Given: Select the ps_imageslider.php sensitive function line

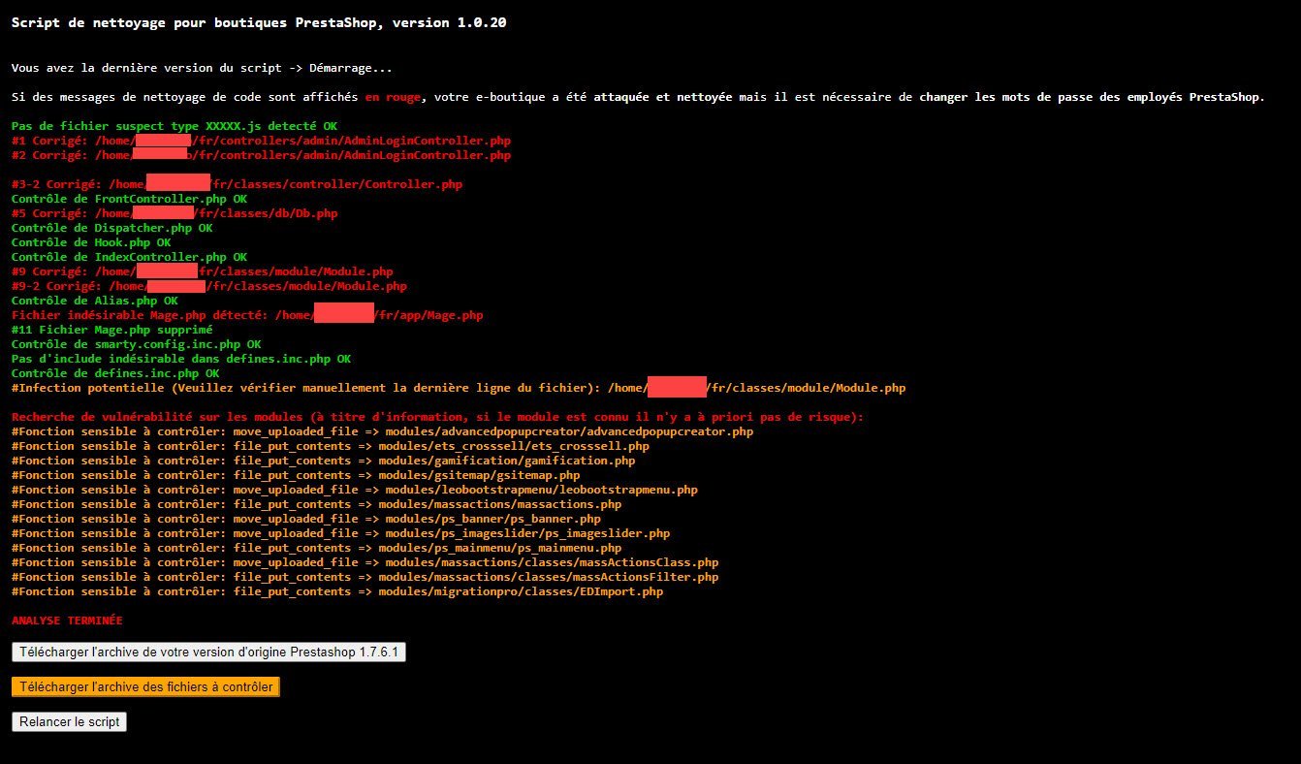Looking at the screenshot, I should (x=341, y=533).
